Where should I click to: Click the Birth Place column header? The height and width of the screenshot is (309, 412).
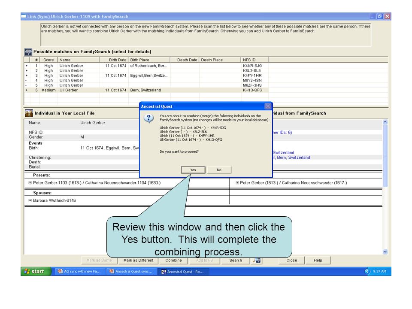click(149, 60)
